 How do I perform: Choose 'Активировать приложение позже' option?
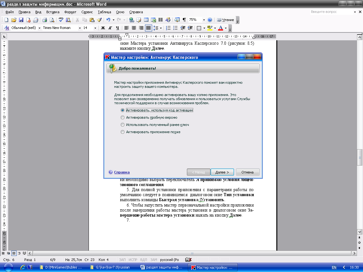pos(123,132)
